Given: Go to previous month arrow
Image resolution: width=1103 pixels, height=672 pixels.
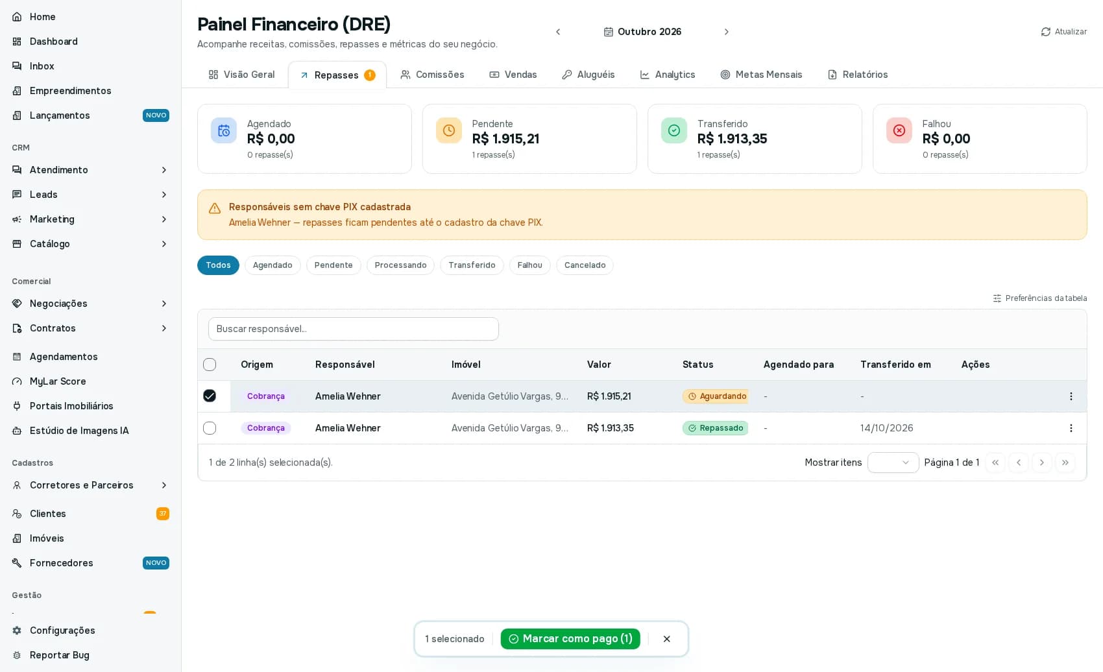Looking at the screenshot, I should (x=558, y=32).
